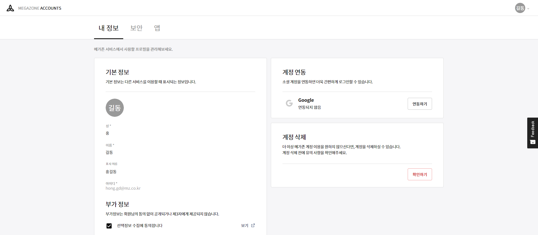
Task: Expand the account dropdown arrow
Action: click(528, 9)
